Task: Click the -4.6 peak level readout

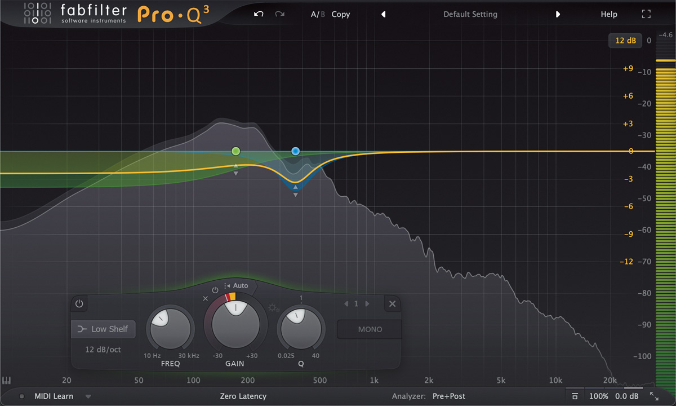Action: pyautogui.click(x=665, y=35)
